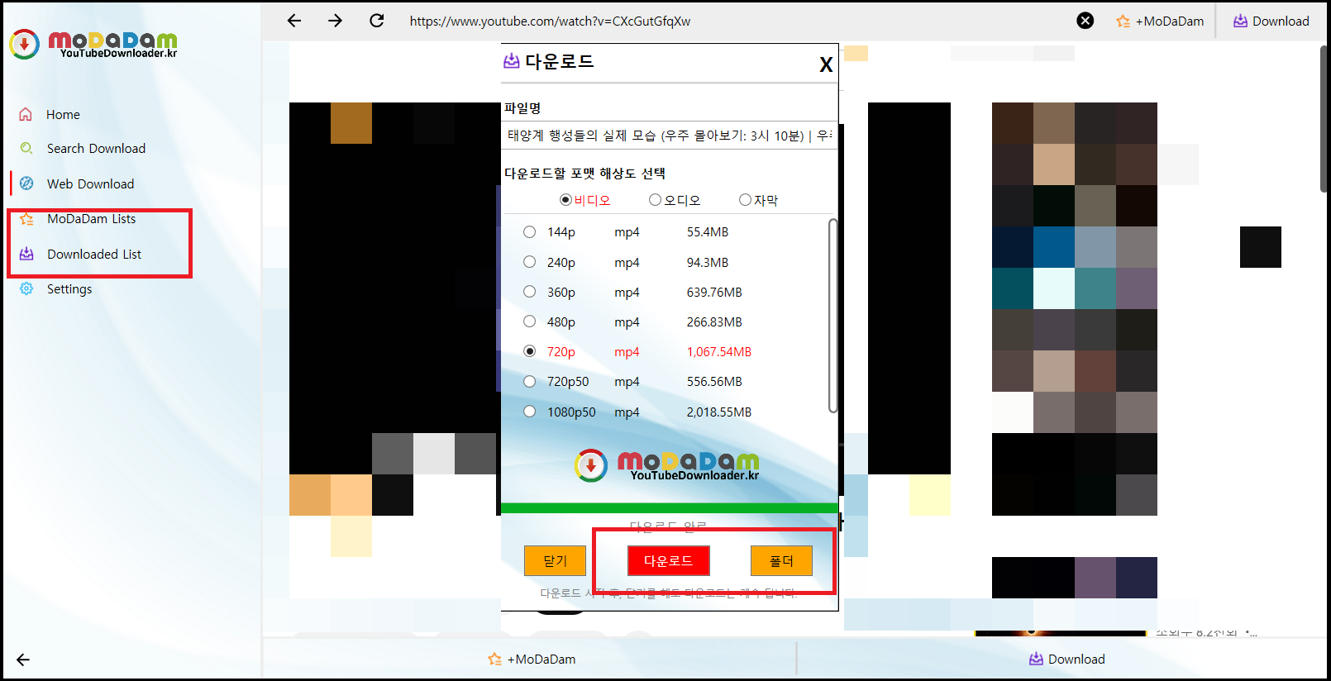Click the 폴더 button
This screenshot has height=681, width=1331.
coord(781,560)
